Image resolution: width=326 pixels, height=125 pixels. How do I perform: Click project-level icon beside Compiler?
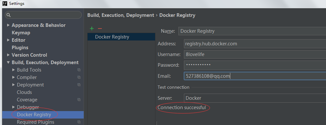79,77
